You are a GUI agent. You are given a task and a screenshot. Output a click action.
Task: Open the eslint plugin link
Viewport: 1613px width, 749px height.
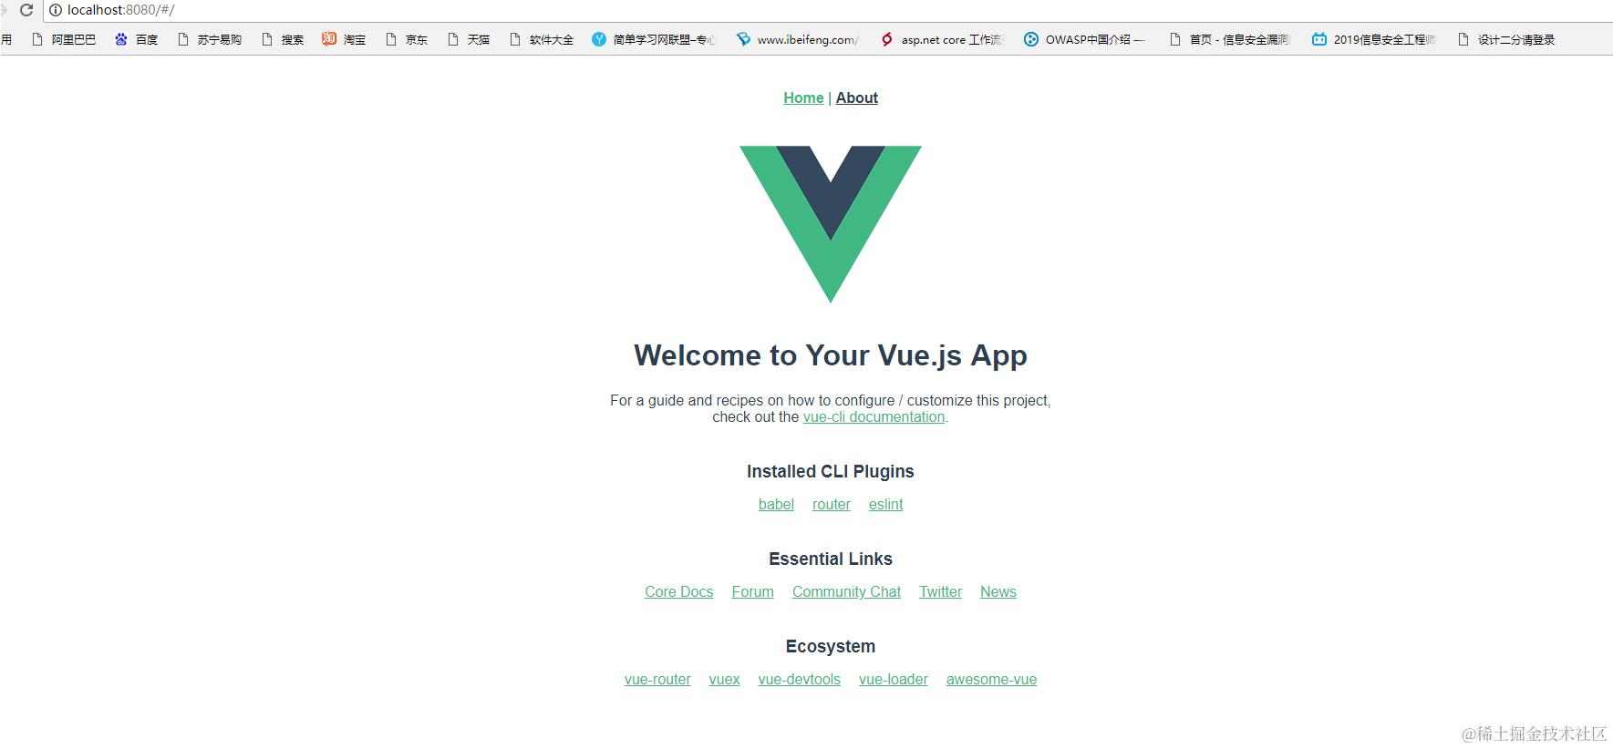[885, 504]
